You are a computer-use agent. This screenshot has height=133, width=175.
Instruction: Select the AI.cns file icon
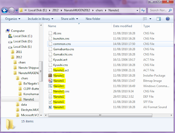coord(50,33)
